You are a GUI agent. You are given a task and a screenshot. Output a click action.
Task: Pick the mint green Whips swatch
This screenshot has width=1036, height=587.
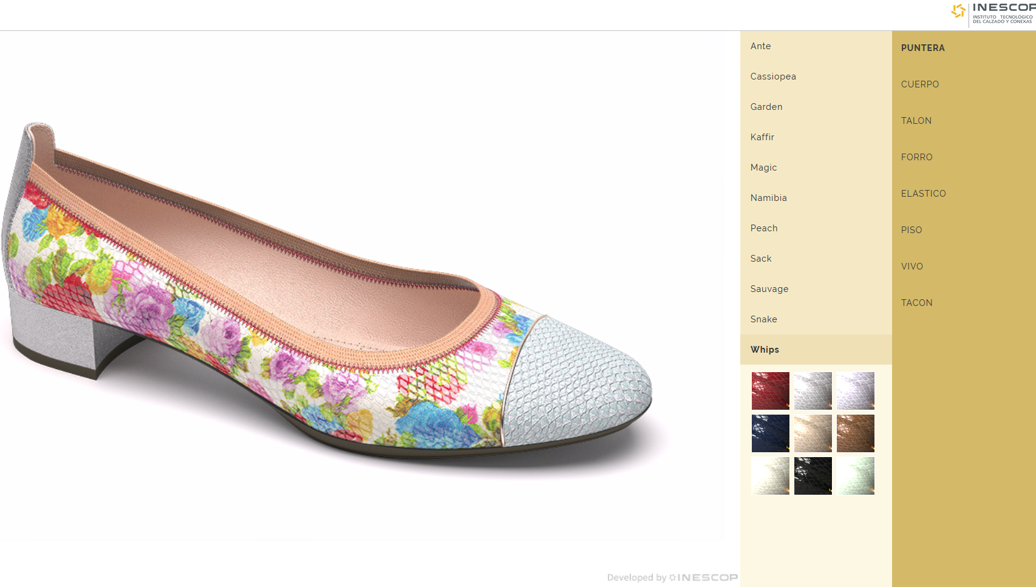click(855, 476)
